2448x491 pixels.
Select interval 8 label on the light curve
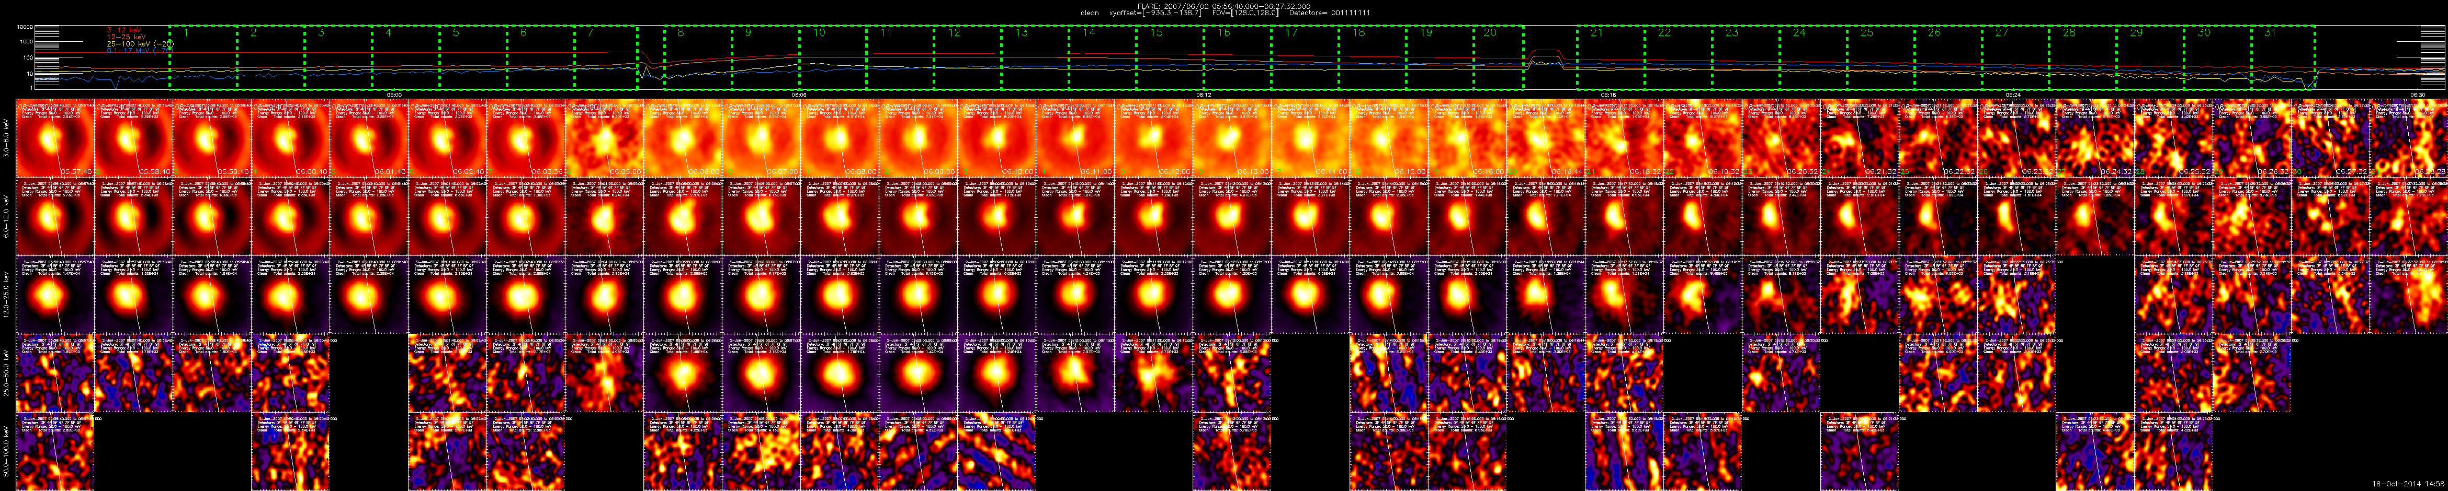click(x=681, y=32)
